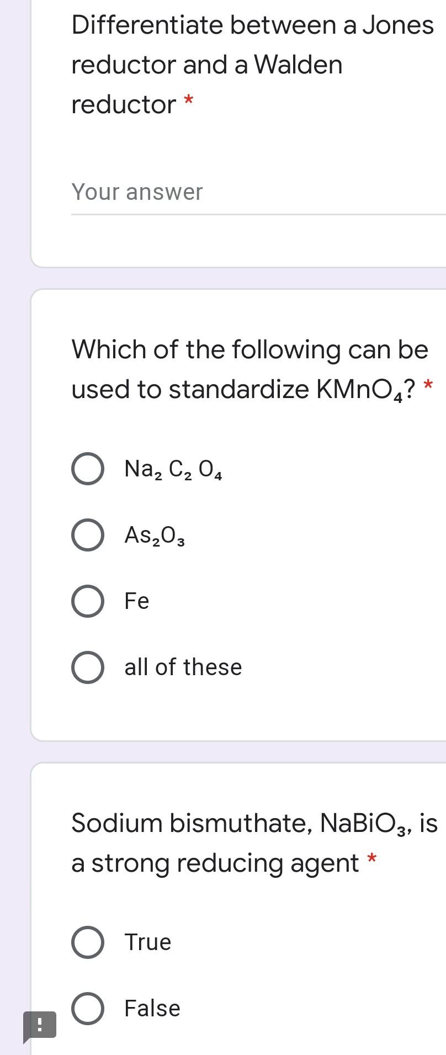This screenshot has height=1055, width=446.
Task: Select the As₂O₃ radio button
Action: [87, 534]
